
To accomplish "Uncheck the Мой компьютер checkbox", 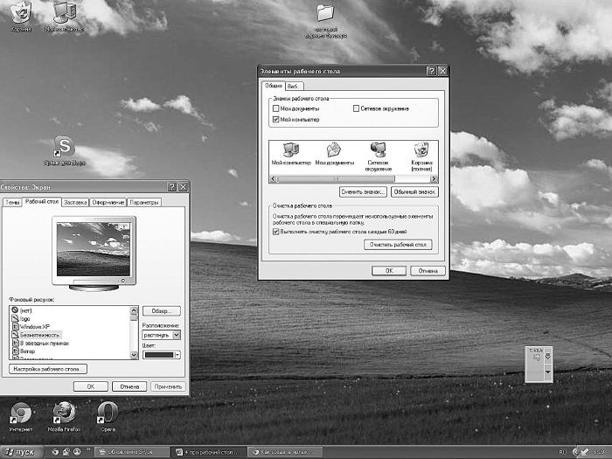I will click(x=277, y=119).
